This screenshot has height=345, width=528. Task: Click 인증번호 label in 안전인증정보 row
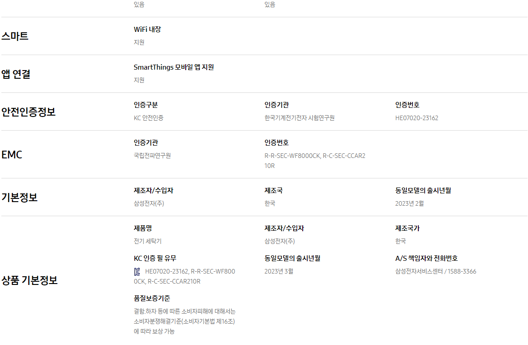point(407,105)
